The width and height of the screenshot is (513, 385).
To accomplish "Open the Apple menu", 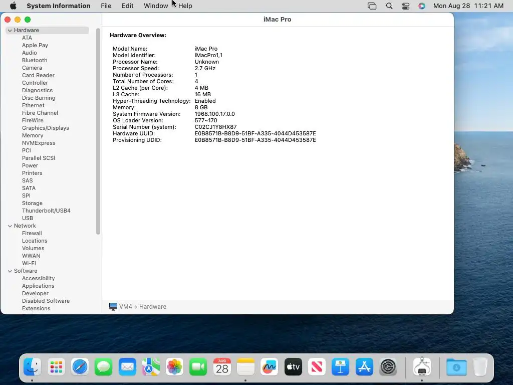I will pyautogui.click(x=13, y=6).
